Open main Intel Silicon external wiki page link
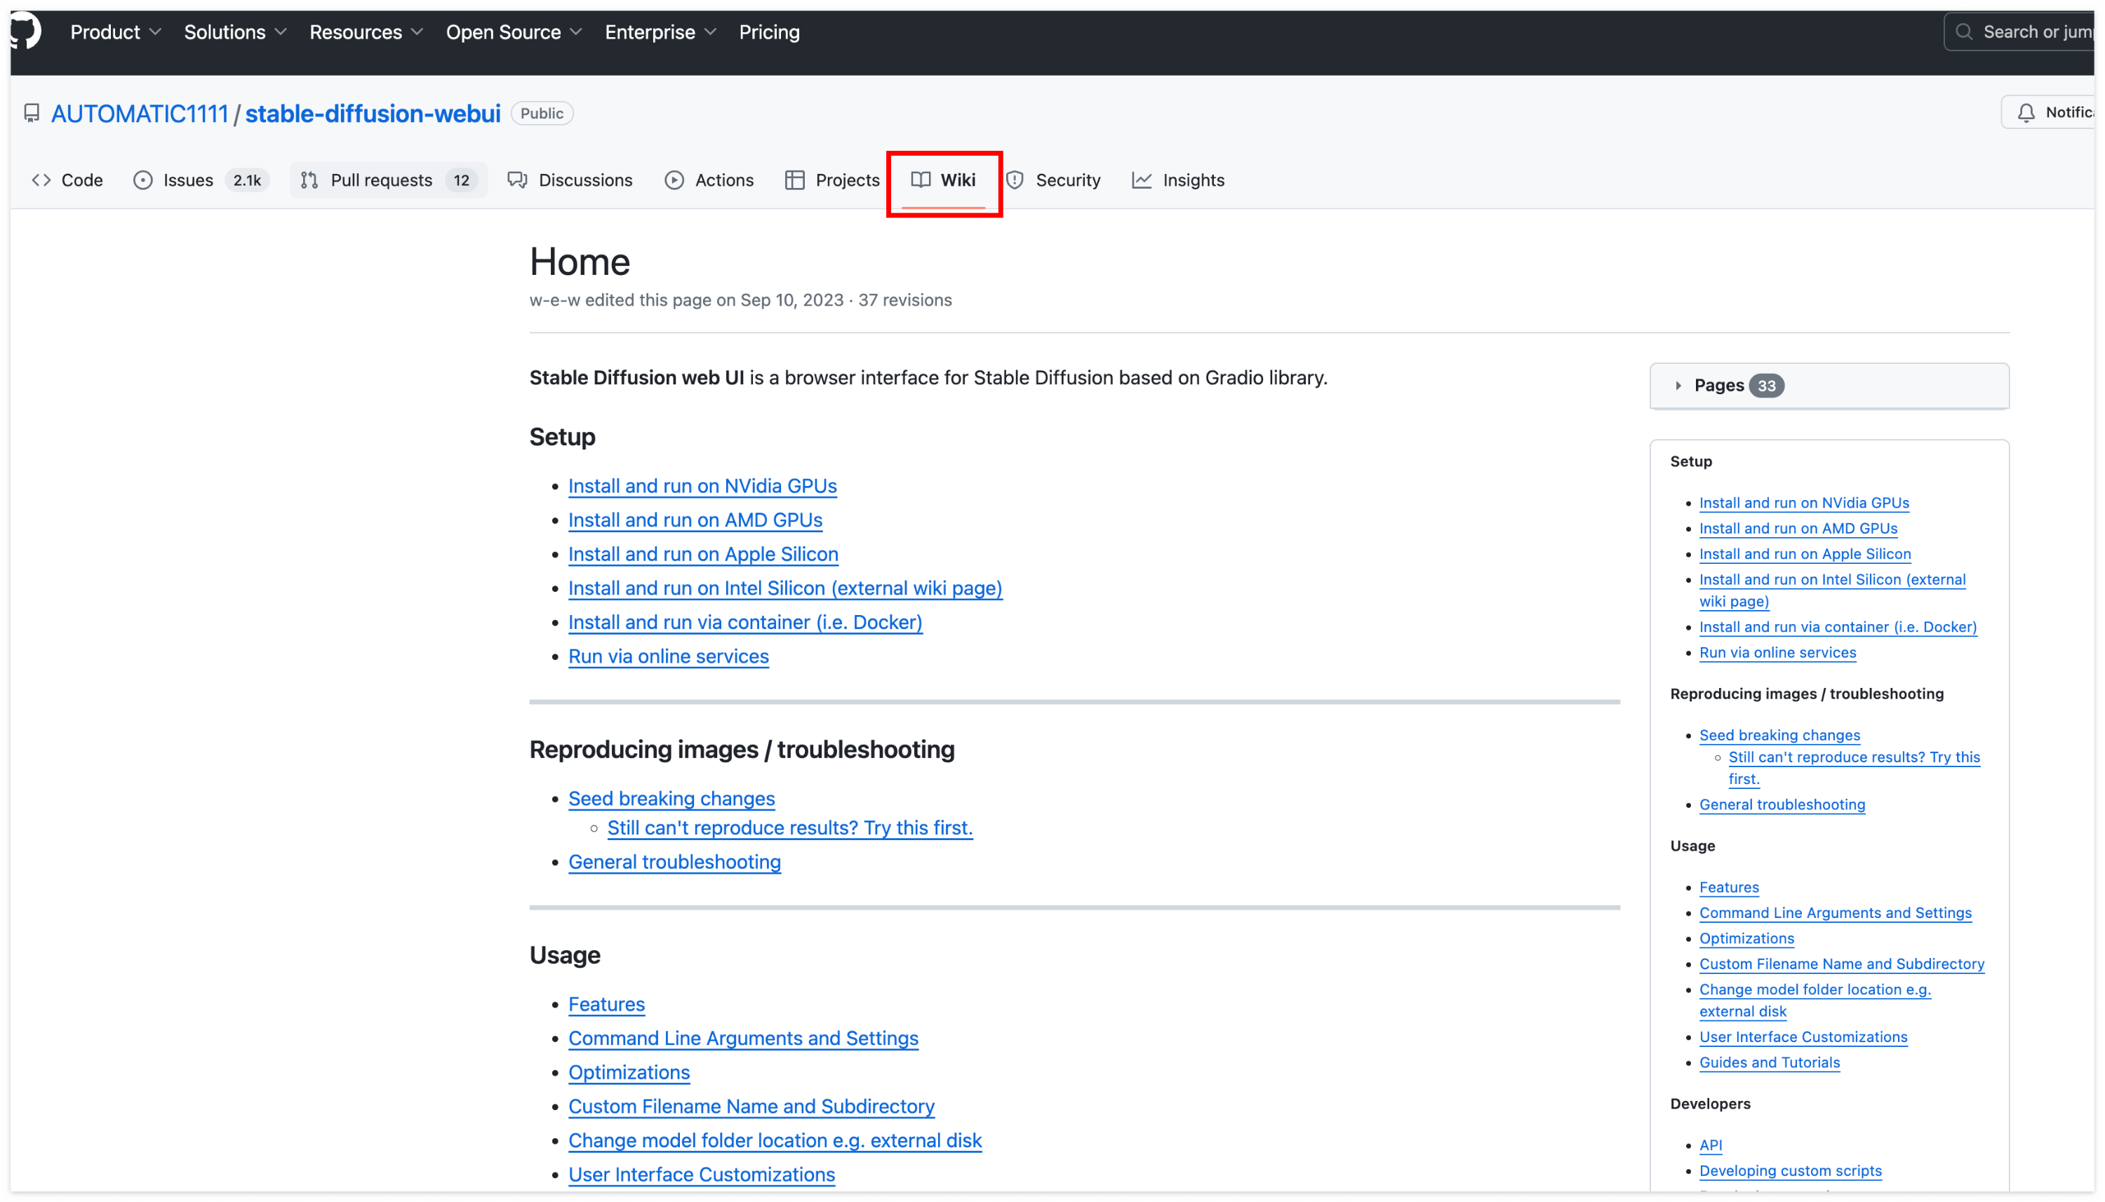Screen dimensions: 2105x1202 (784, 588)
